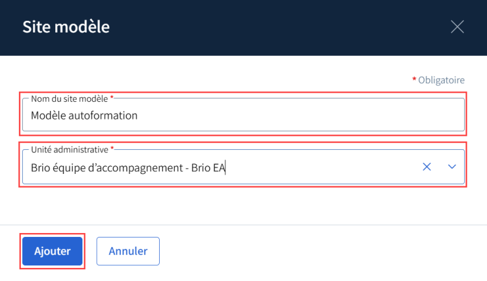The height and width of the screenshot is (281, 487).
Task: Focus the Nom du site modèle field
Action: coord(243,115)
